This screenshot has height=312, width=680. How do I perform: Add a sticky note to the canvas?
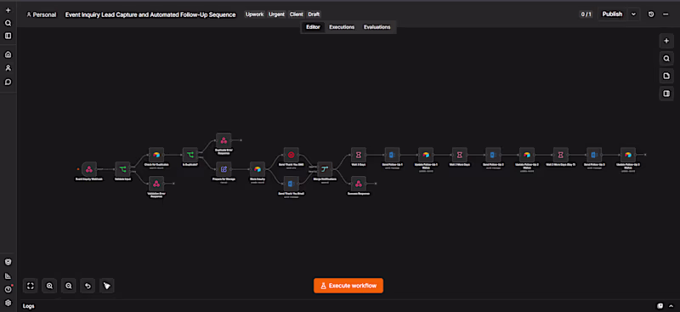666,76
